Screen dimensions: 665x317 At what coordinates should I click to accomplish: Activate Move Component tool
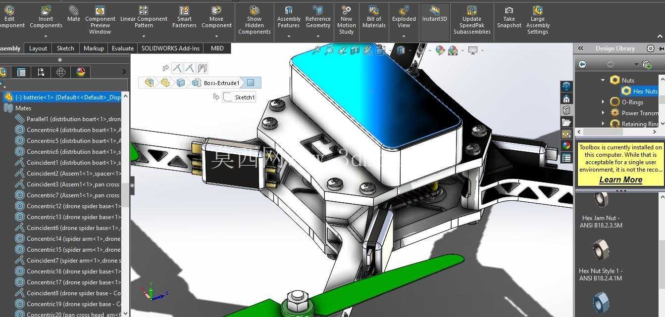[216, 17]
